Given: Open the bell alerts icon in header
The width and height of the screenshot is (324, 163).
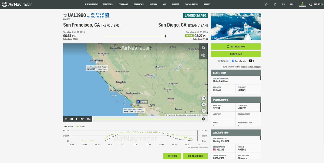Looking at the screenshot, I should click(275, 4).
